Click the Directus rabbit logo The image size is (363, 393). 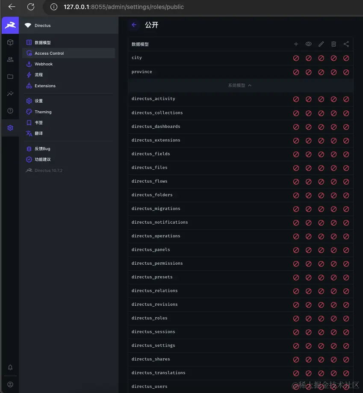click(10, 25)
